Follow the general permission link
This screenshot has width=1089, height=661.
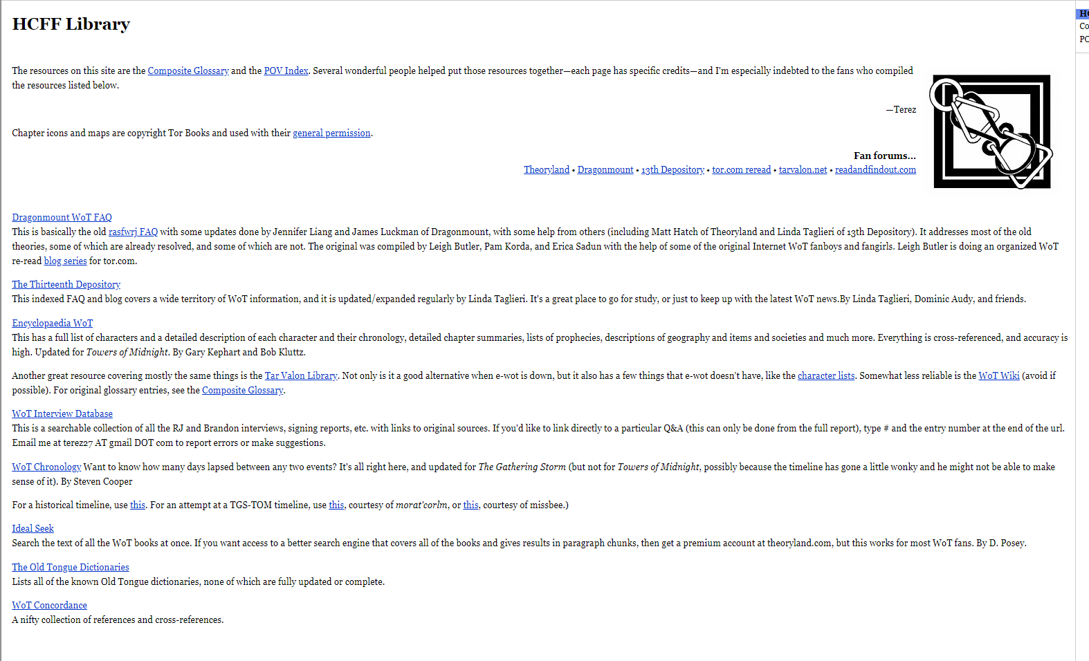click(331, 133)
